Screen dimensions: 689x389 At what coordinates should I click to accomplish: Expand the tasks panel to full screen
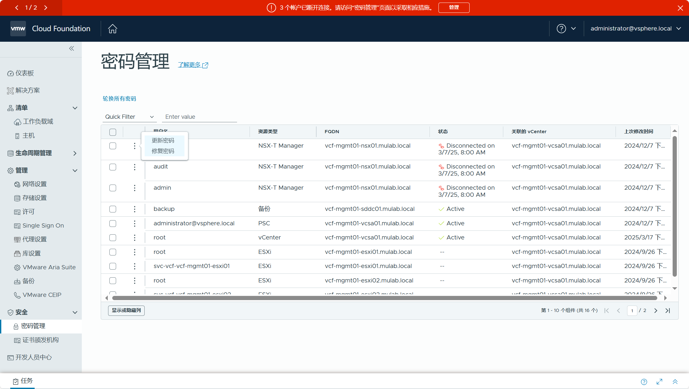pyautogui.click(x=659, y=381)
